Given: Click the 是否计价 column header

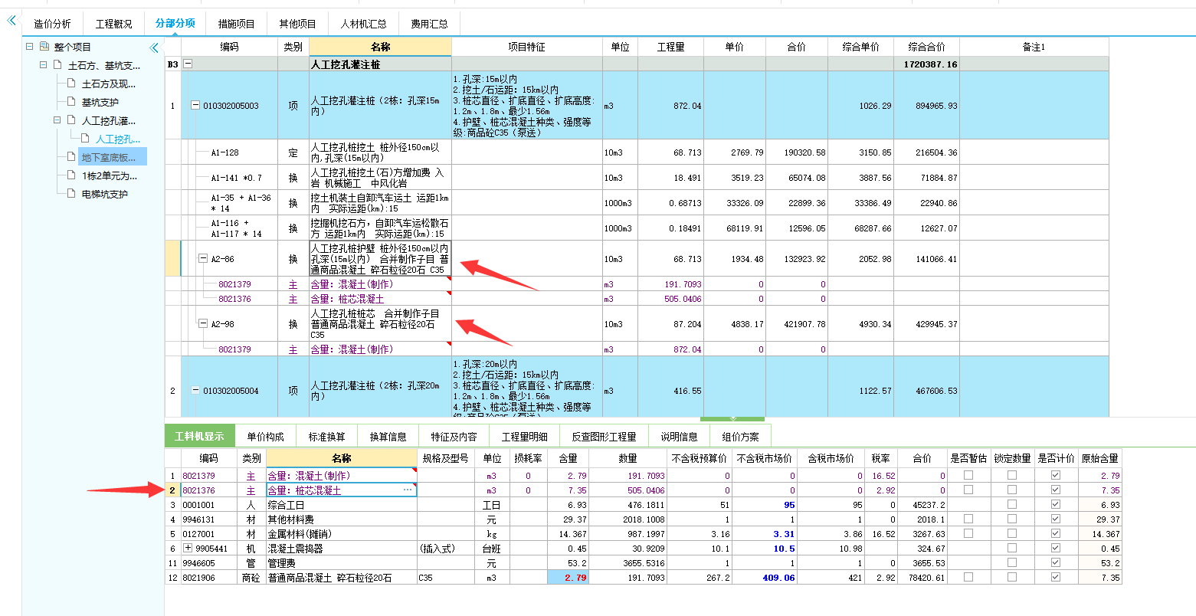Looking at the screenshot, I should pyautogui.click(x=1056, y=458).
